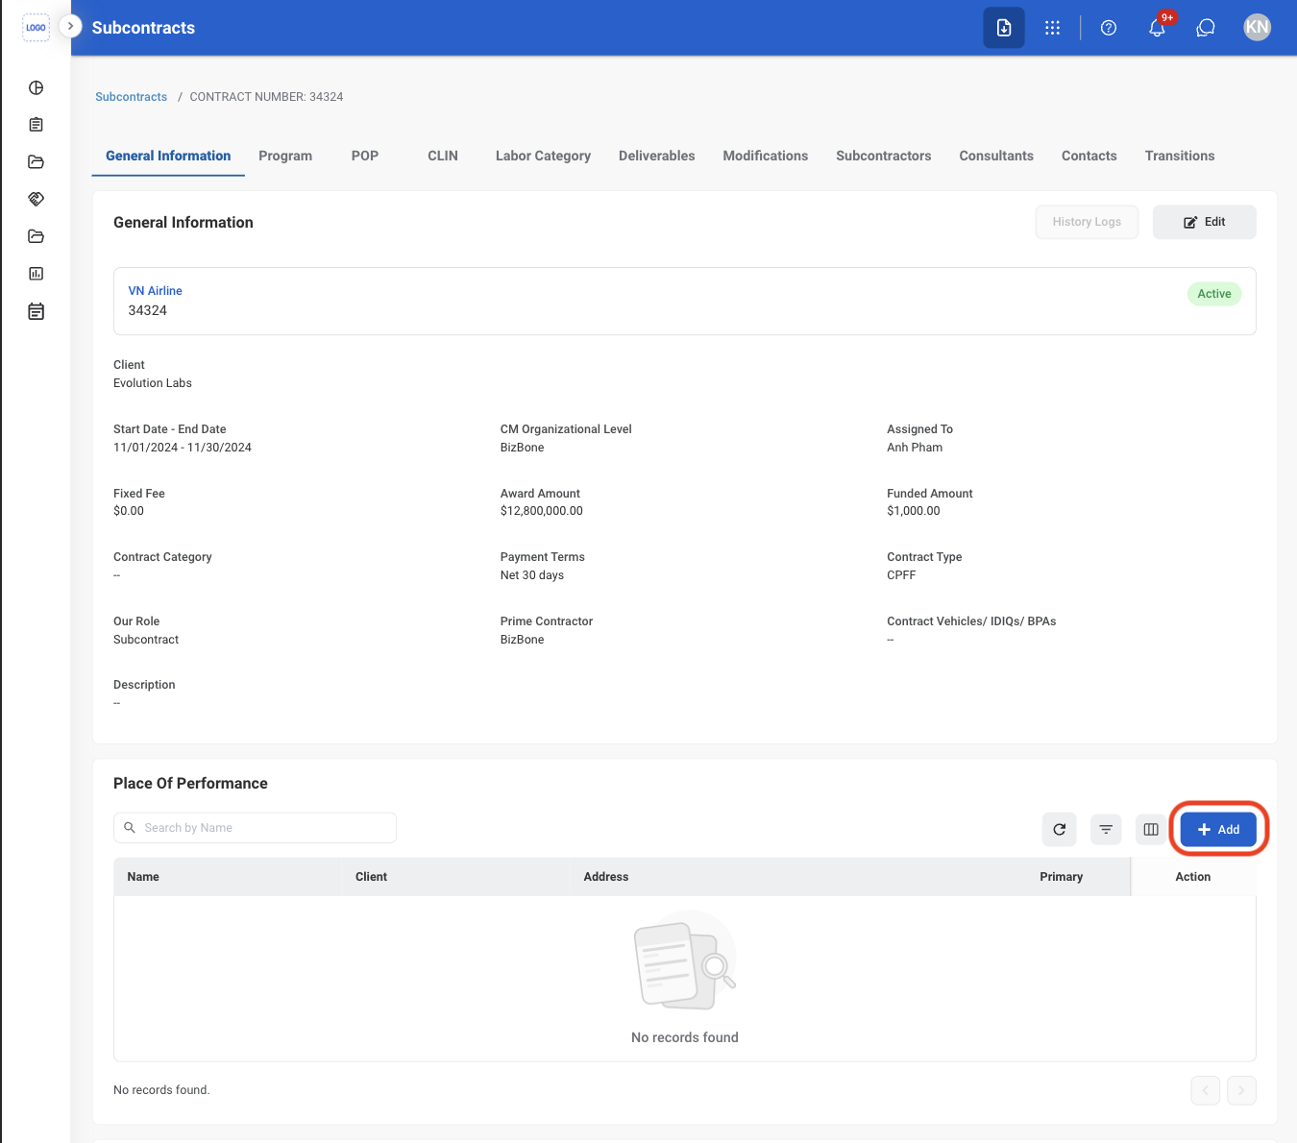Open the Consultants tab
The image size is (1297, 1143).
pyautogui.click(x=996, y=156)
